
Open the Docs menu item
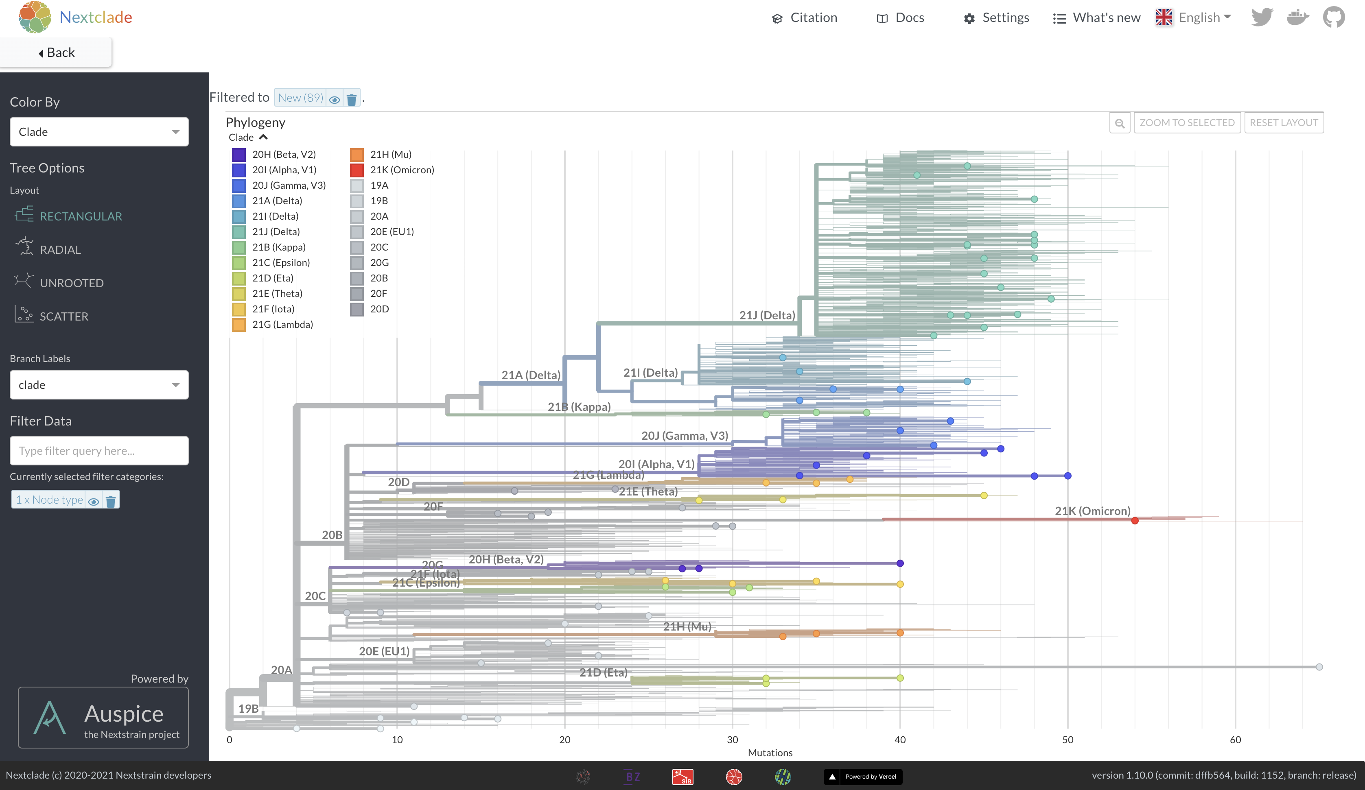click(900, 17)
